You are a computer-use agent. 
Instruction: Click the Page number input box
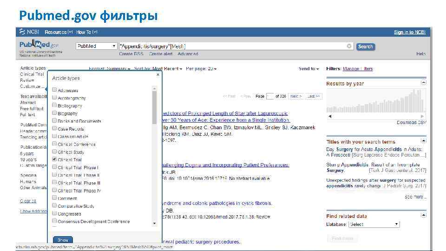click(x=270, y=96)
